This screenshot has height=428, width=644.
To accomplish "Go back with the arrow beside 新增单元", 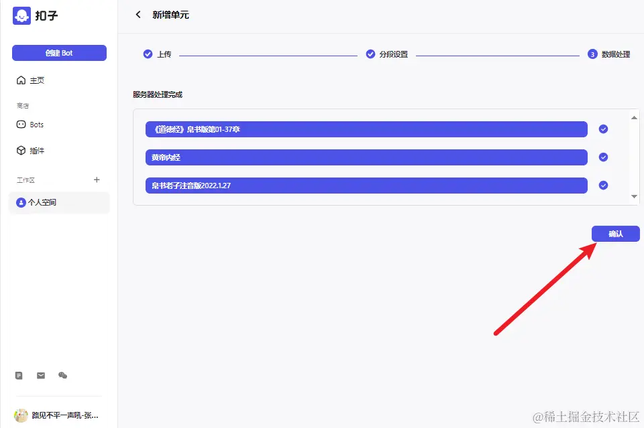I will (x=138, y=15).
